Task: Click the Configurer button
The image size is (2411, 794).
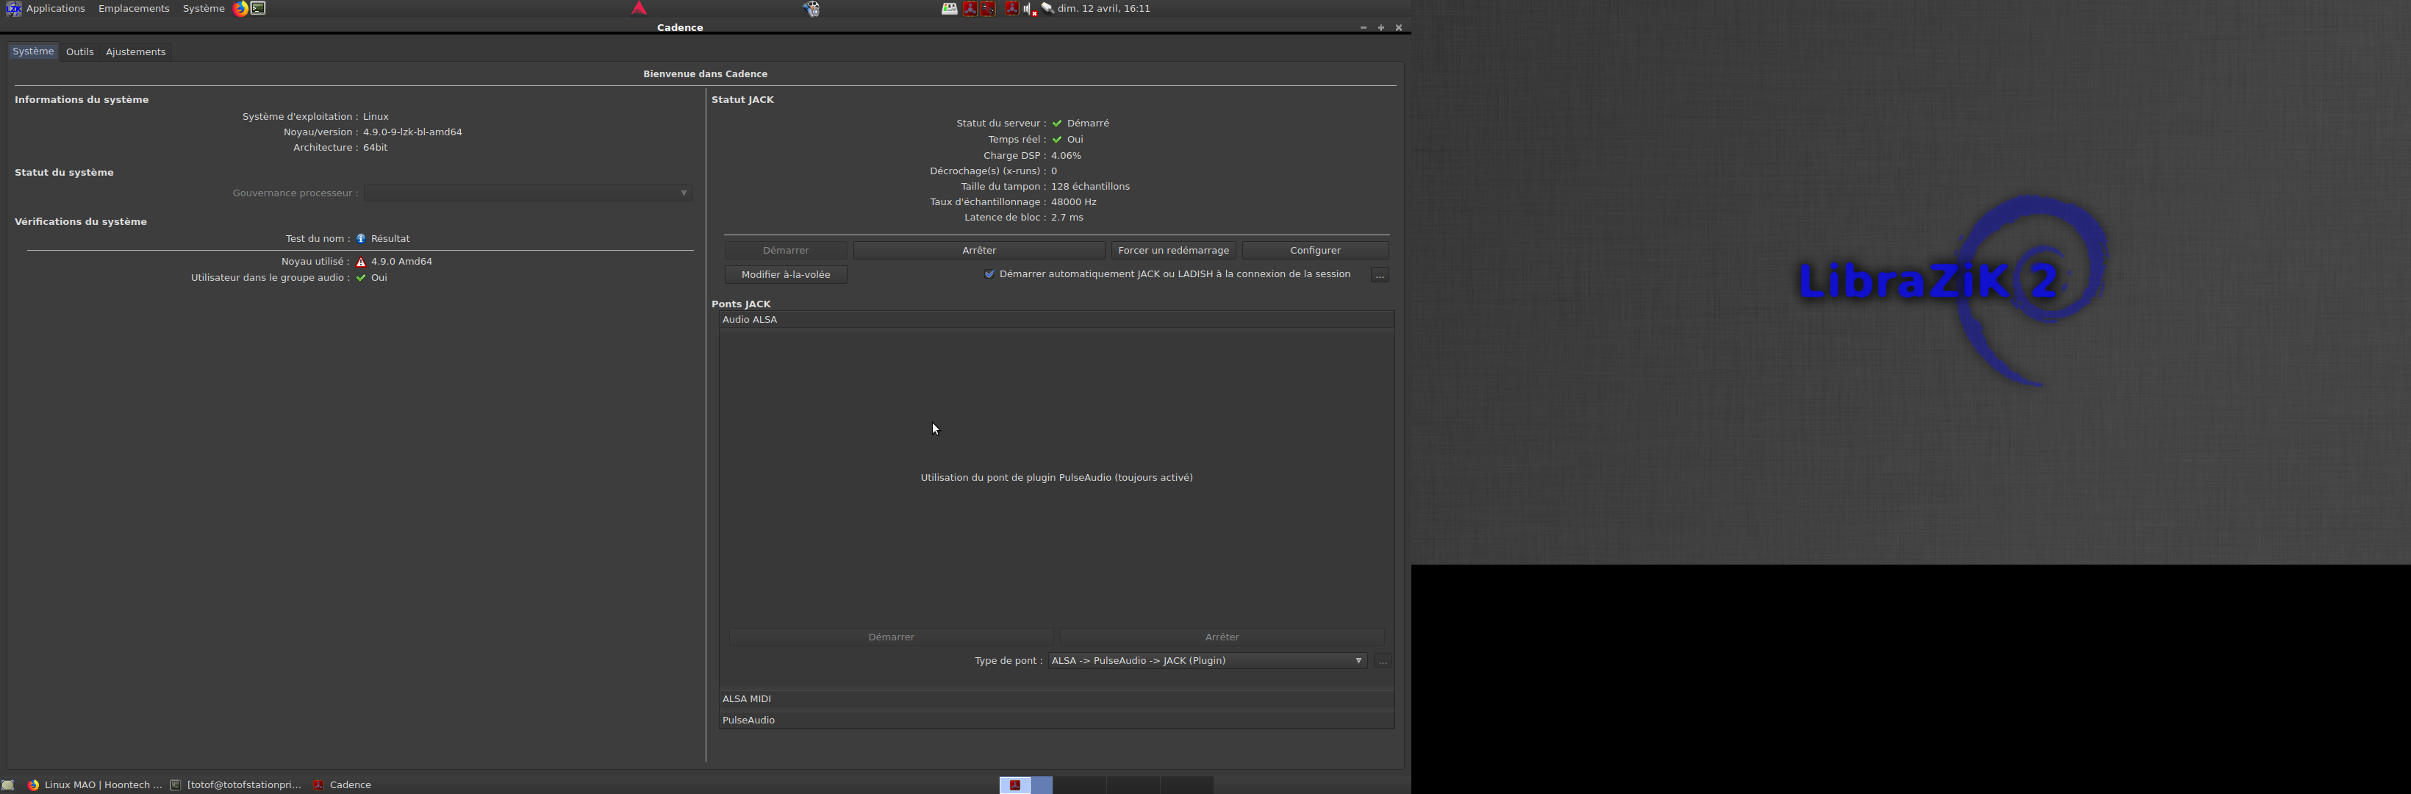Action: (x=1314, y=250)
